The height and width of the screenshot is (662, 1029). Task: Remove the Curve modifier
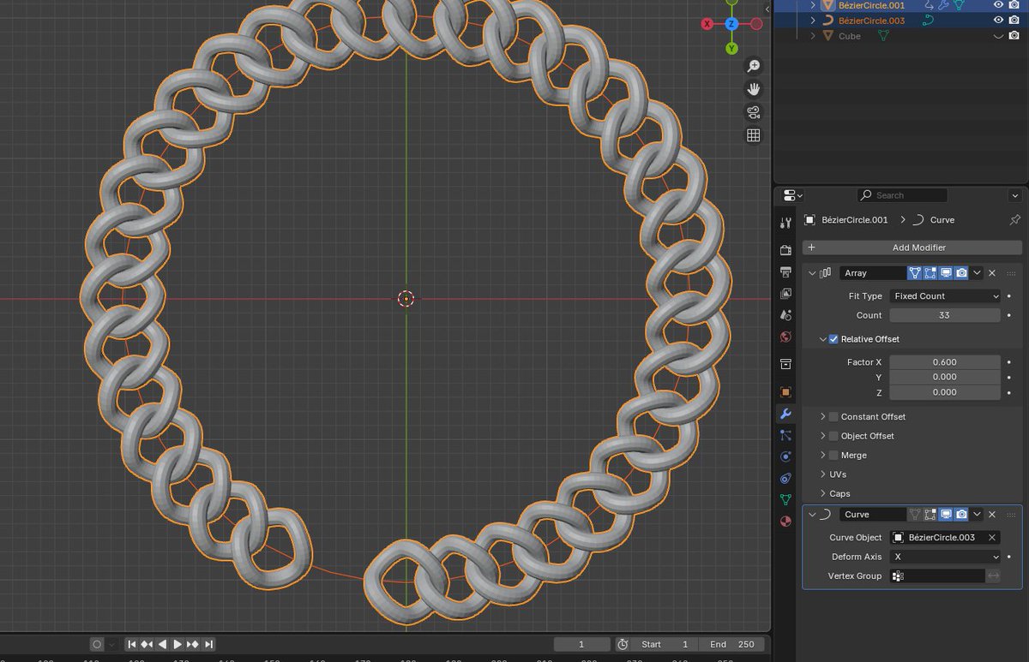992,515
